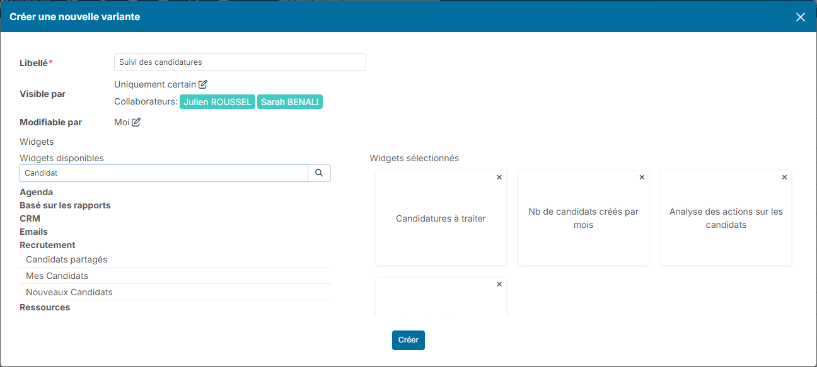Select the 'Candidatures à traiter' widget card
Image resolution: width=817 pixels, height=367 pixels.
441,218
